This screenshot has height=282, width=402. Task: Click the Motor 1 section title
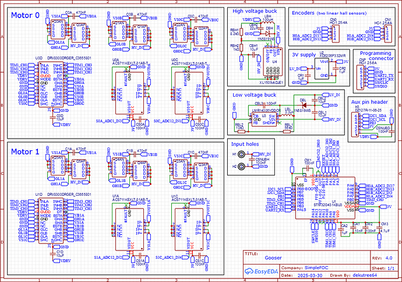coord(25,151)
